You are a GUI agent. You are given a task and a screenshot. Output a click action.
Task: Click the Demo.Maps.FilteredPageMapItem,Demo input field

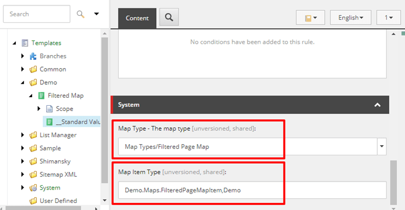[252, 190]
